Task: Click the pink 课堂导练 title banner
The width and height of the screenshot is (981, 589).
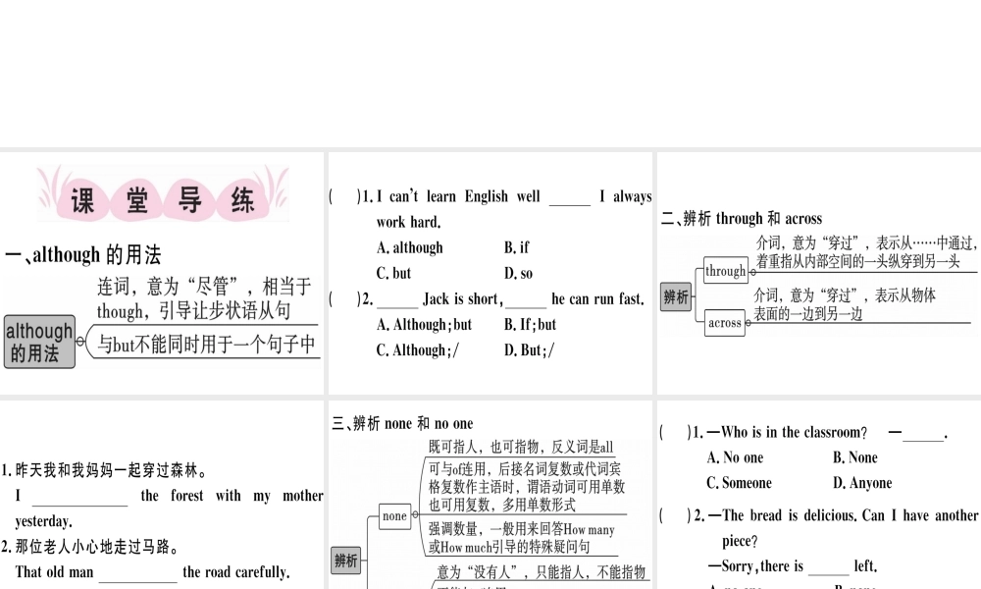Action: pyautogui.click(x=163, y=193)
